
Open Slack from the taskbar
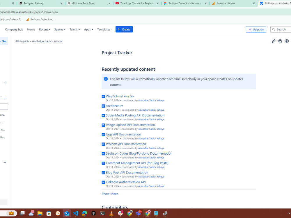[x=120, y=213]
